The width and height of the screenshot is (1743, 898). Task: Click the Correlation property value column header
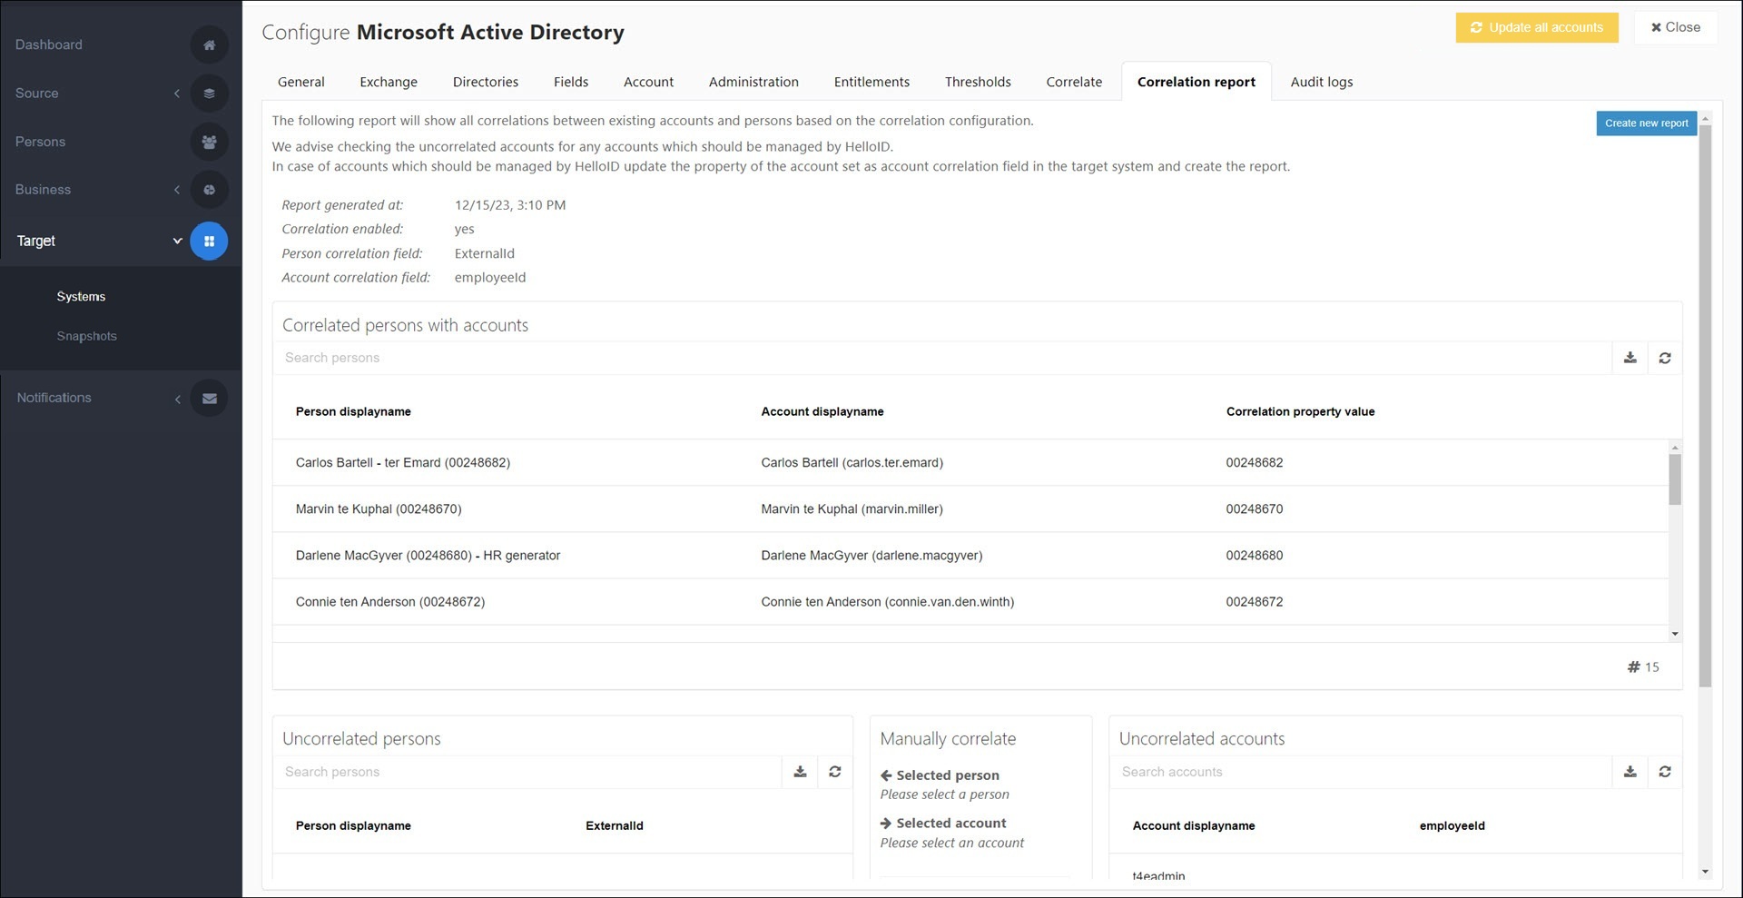coord(1300,411)
